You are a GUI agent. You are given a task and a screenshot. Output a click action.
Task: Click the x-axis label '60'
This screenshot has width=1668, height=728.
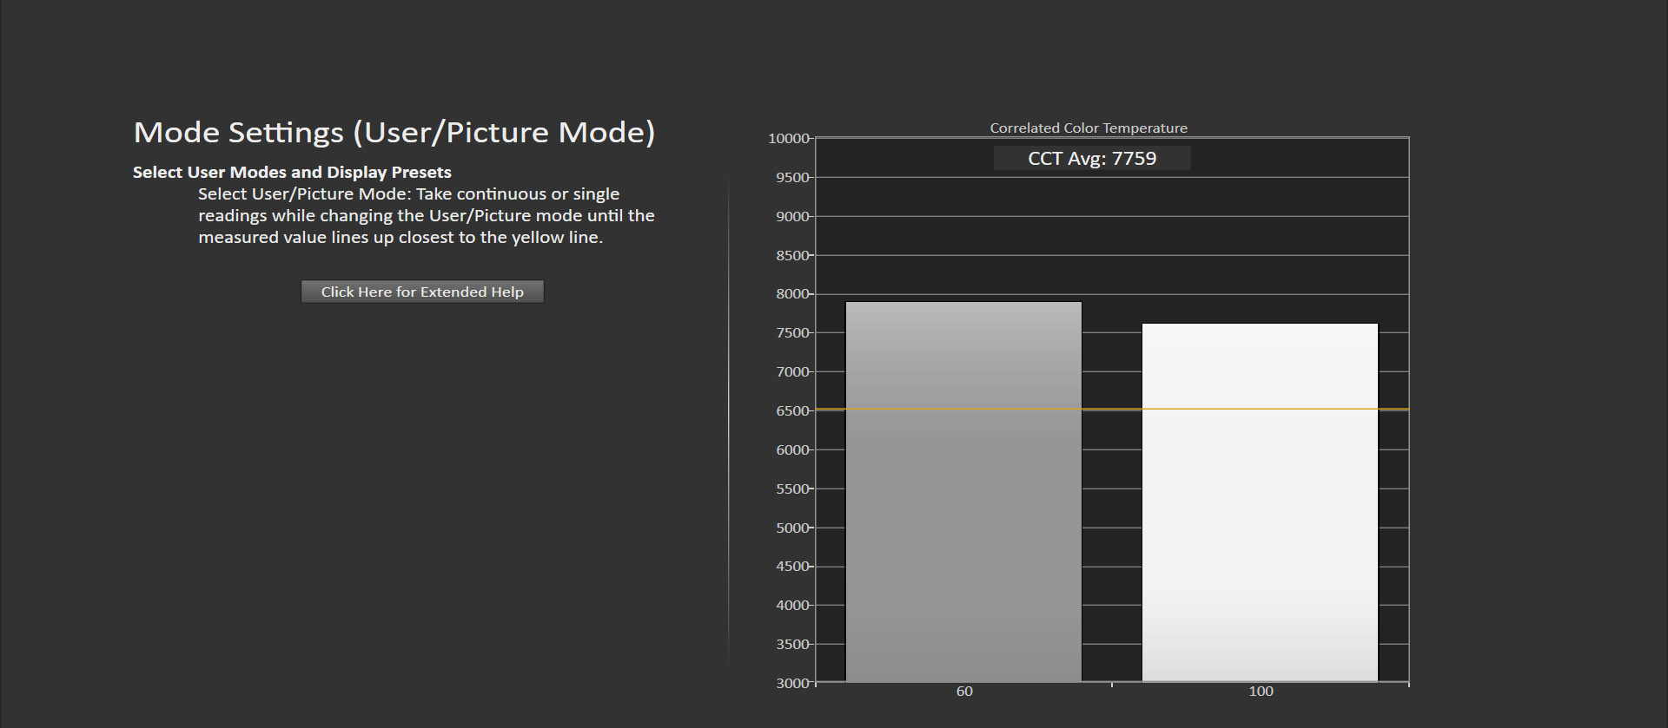[964, 692]
